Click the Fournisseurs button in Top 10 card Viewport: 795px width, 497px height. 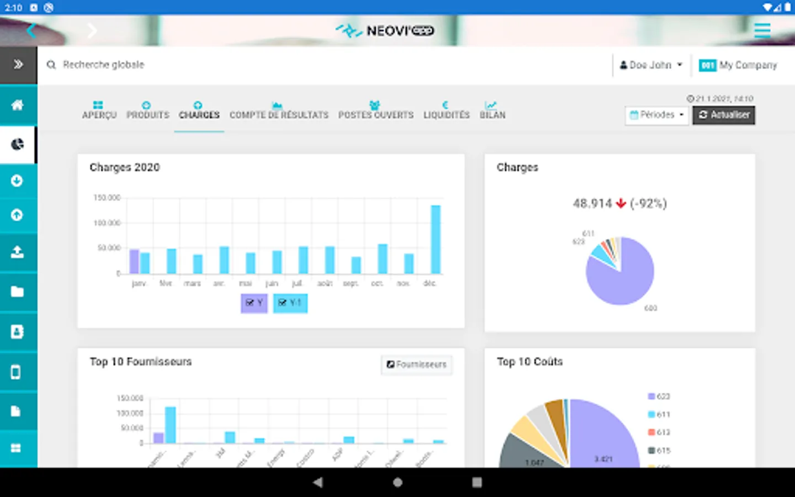[417, 364]
